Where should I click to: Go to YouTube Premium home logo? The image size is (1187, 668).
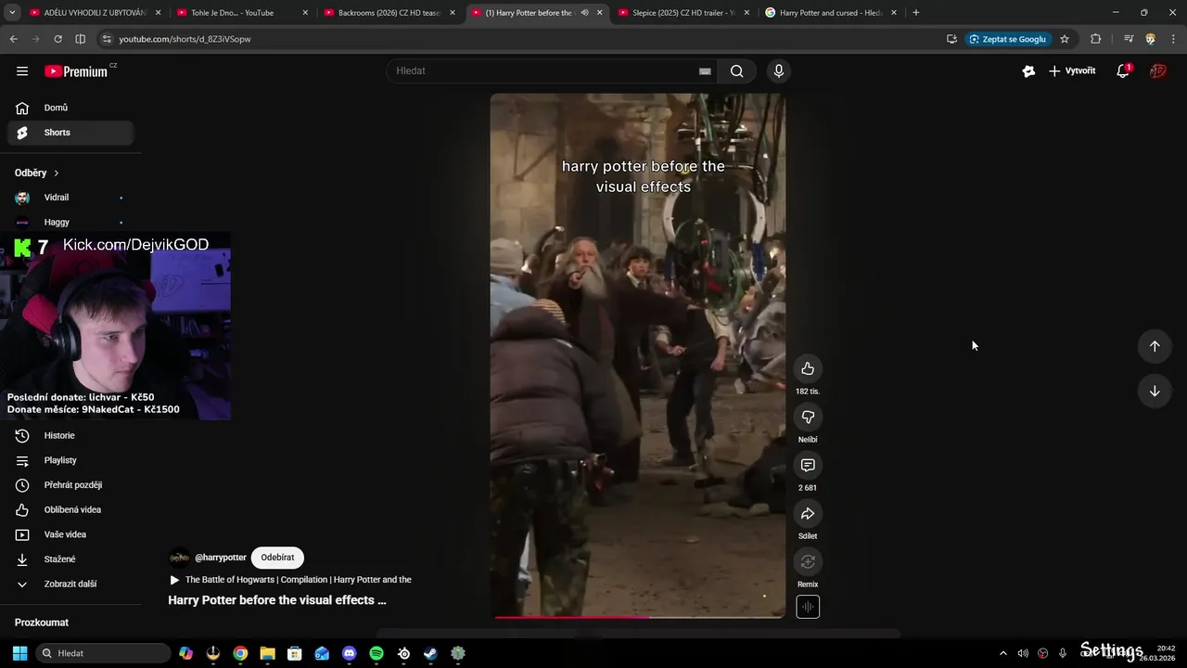(76, 71)
